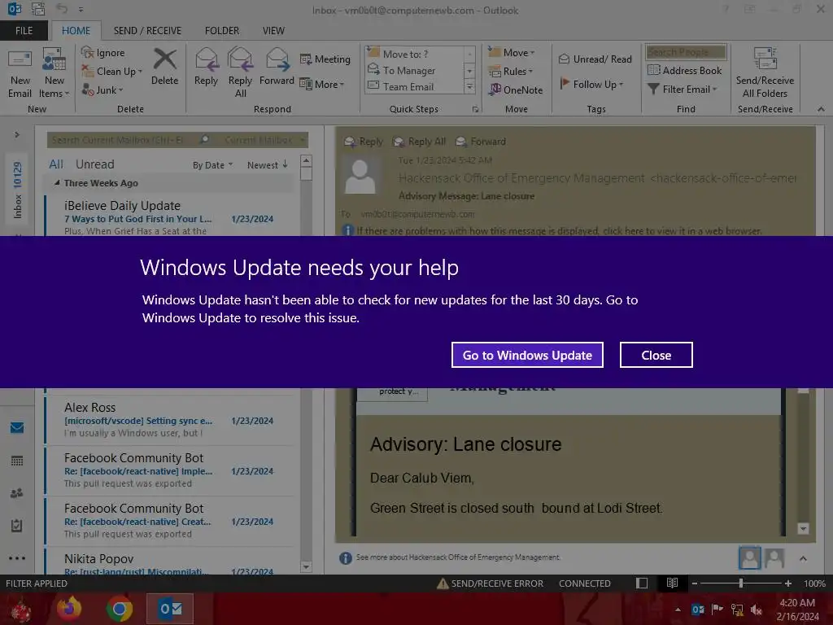833x625 pixels.
Task: Send message to OneNote
Action: (x=516, y=90)
